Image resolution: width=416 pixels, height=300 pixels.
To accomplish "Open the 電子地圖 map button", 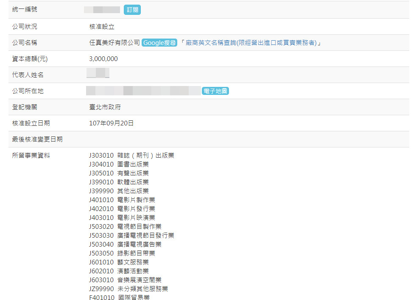I will tap(215, 91).
